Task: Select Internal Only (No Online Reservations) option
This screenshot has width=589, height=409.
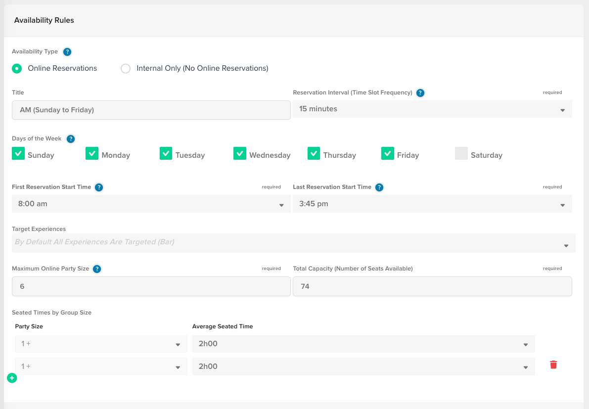Action: click(x=126, y=68)
